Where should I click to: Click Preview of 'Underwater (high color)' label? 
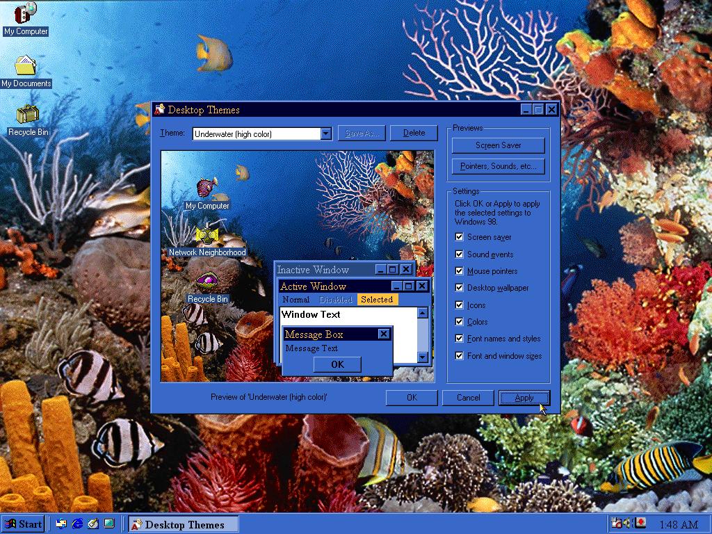coord(269,397)
